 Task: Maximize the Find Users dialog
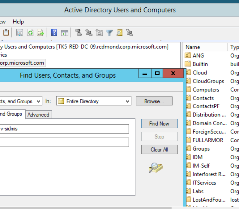[x=157, y=73]
